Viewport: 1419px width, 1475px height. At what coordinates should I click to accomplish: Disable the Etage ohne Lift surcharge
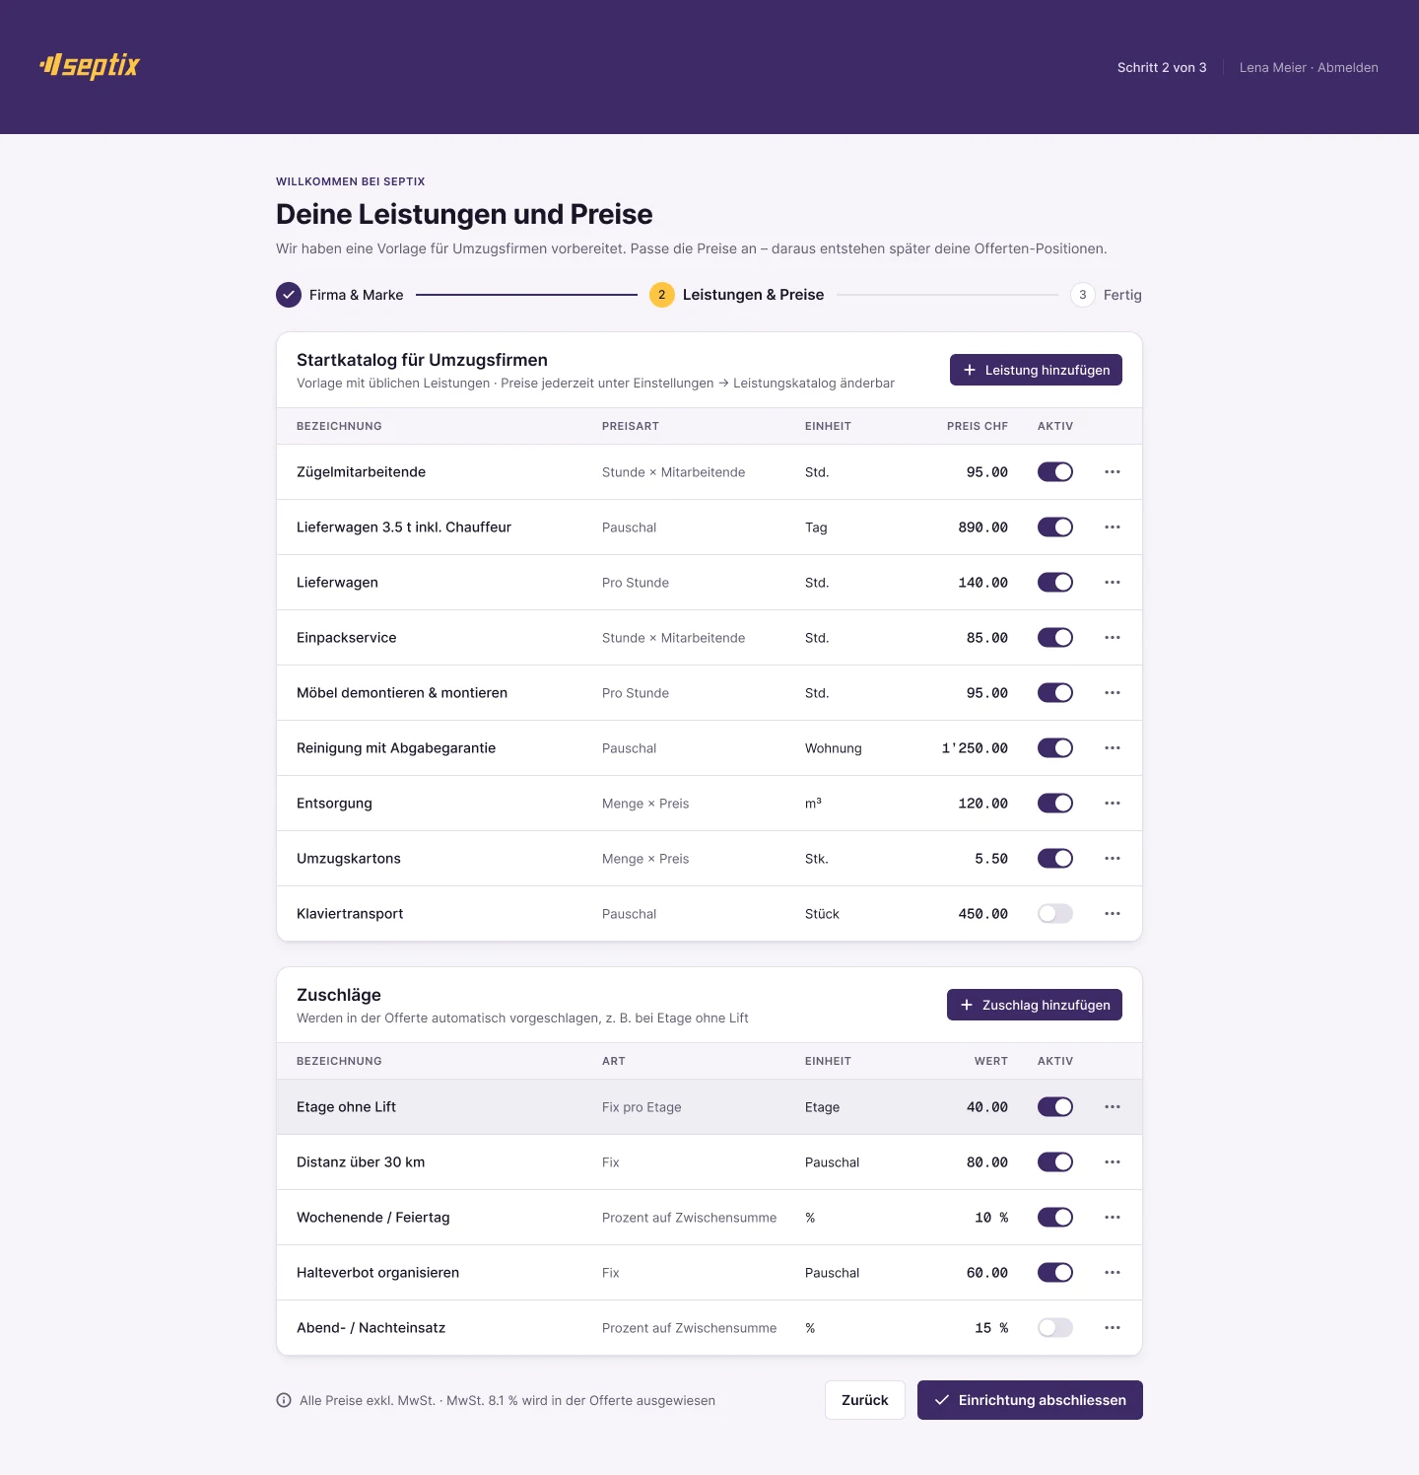1055,1107
